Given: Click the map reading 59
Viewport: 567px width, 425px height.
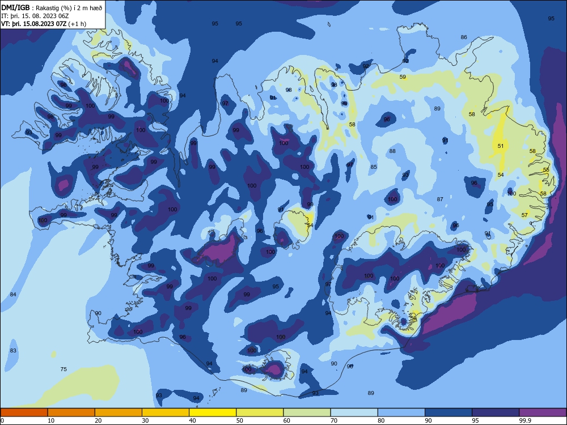Looking at the screenshot, I should [x=403, y=77].
